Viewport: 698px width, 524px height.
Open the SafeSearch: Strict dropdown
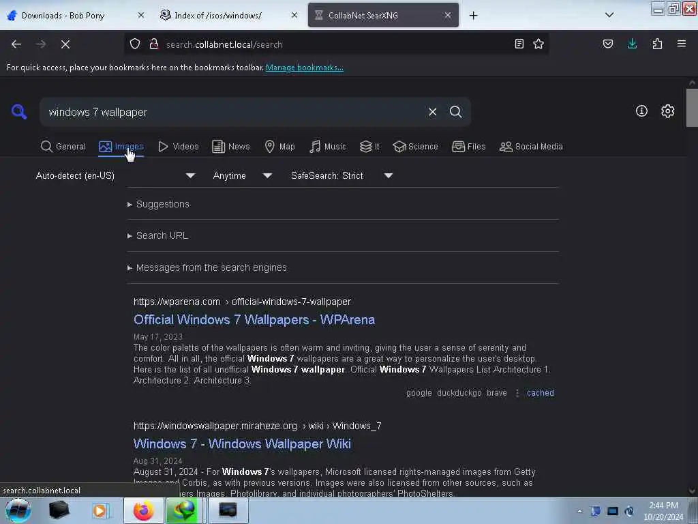click(x=342, y=175)
